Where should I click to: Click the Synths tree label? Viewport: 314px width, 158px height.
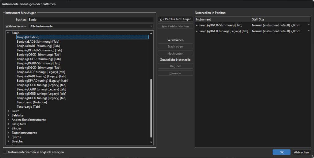[x=16, y=137]
